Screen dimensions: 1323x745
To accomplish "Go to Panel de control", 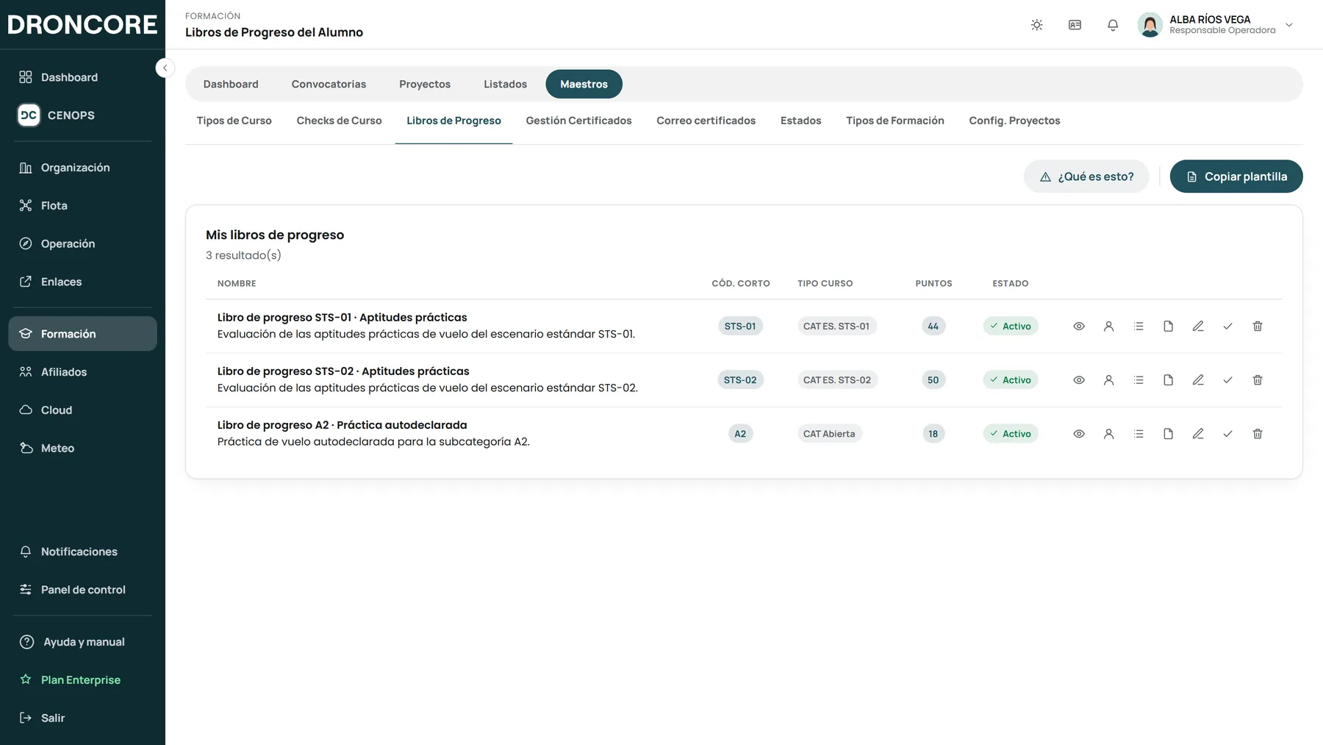I will (x=82, y=590).
